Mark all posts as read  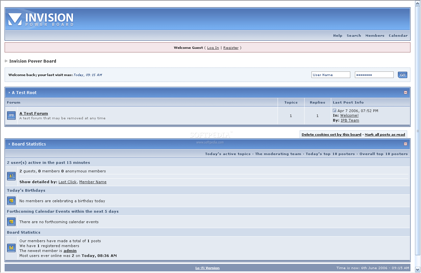coord(385,135)
